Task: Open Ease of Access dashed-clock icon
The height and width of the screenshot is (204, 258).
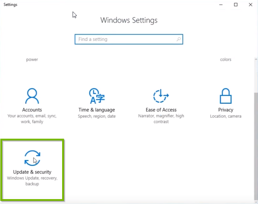Action: tap(161, 96)
